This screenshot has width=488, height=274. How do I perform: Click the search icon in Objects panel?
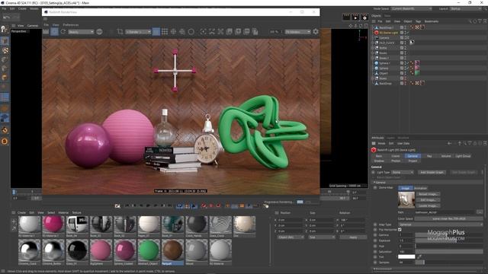tap(470, 21)
